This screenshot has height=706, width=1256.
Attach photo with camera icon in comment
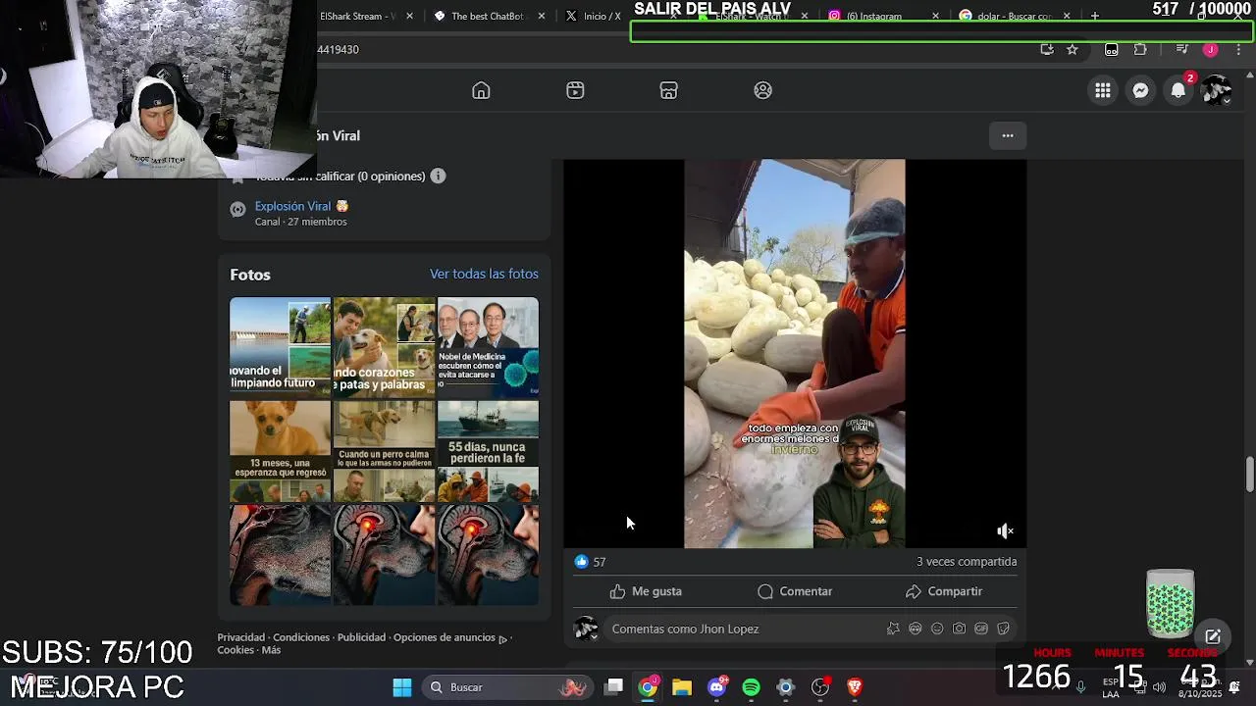959,629
